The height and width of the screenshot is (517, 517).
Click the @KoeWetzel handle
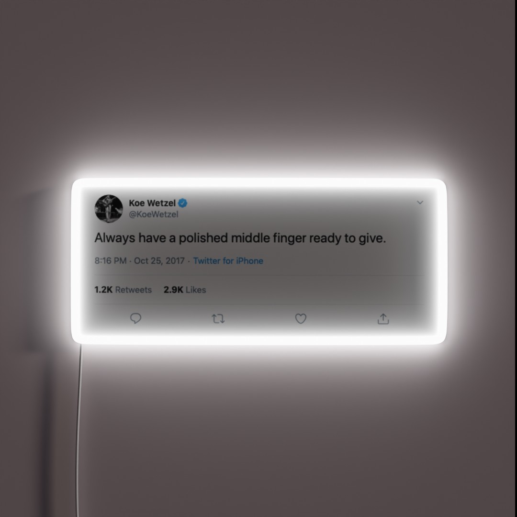tap(154, 214)
